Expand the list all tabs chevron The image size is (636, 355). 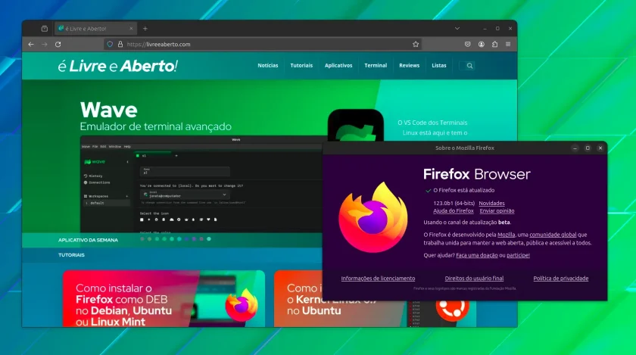pos(457,29)
